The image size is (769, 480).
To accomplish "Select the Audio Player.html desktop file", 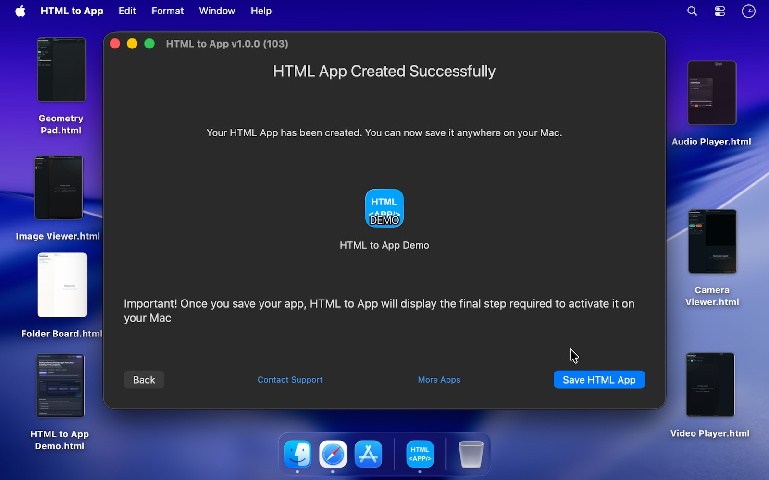I will [711, 93].
